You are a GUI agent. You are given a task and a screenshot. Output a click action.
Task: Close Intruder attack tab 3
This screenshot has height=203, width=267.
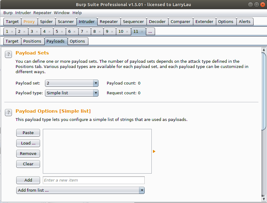click(x=37, y=32)
